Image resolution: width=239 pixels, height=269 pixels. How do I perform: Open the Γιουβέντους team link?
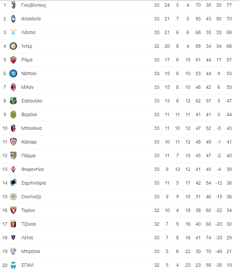(34, 5)
